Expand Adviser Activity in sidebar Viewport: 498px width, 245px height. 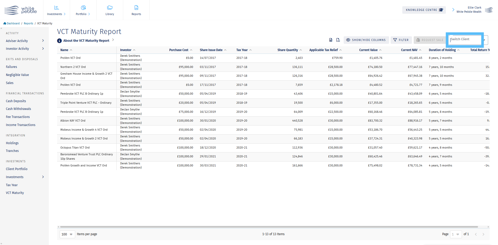coord(43,41)
